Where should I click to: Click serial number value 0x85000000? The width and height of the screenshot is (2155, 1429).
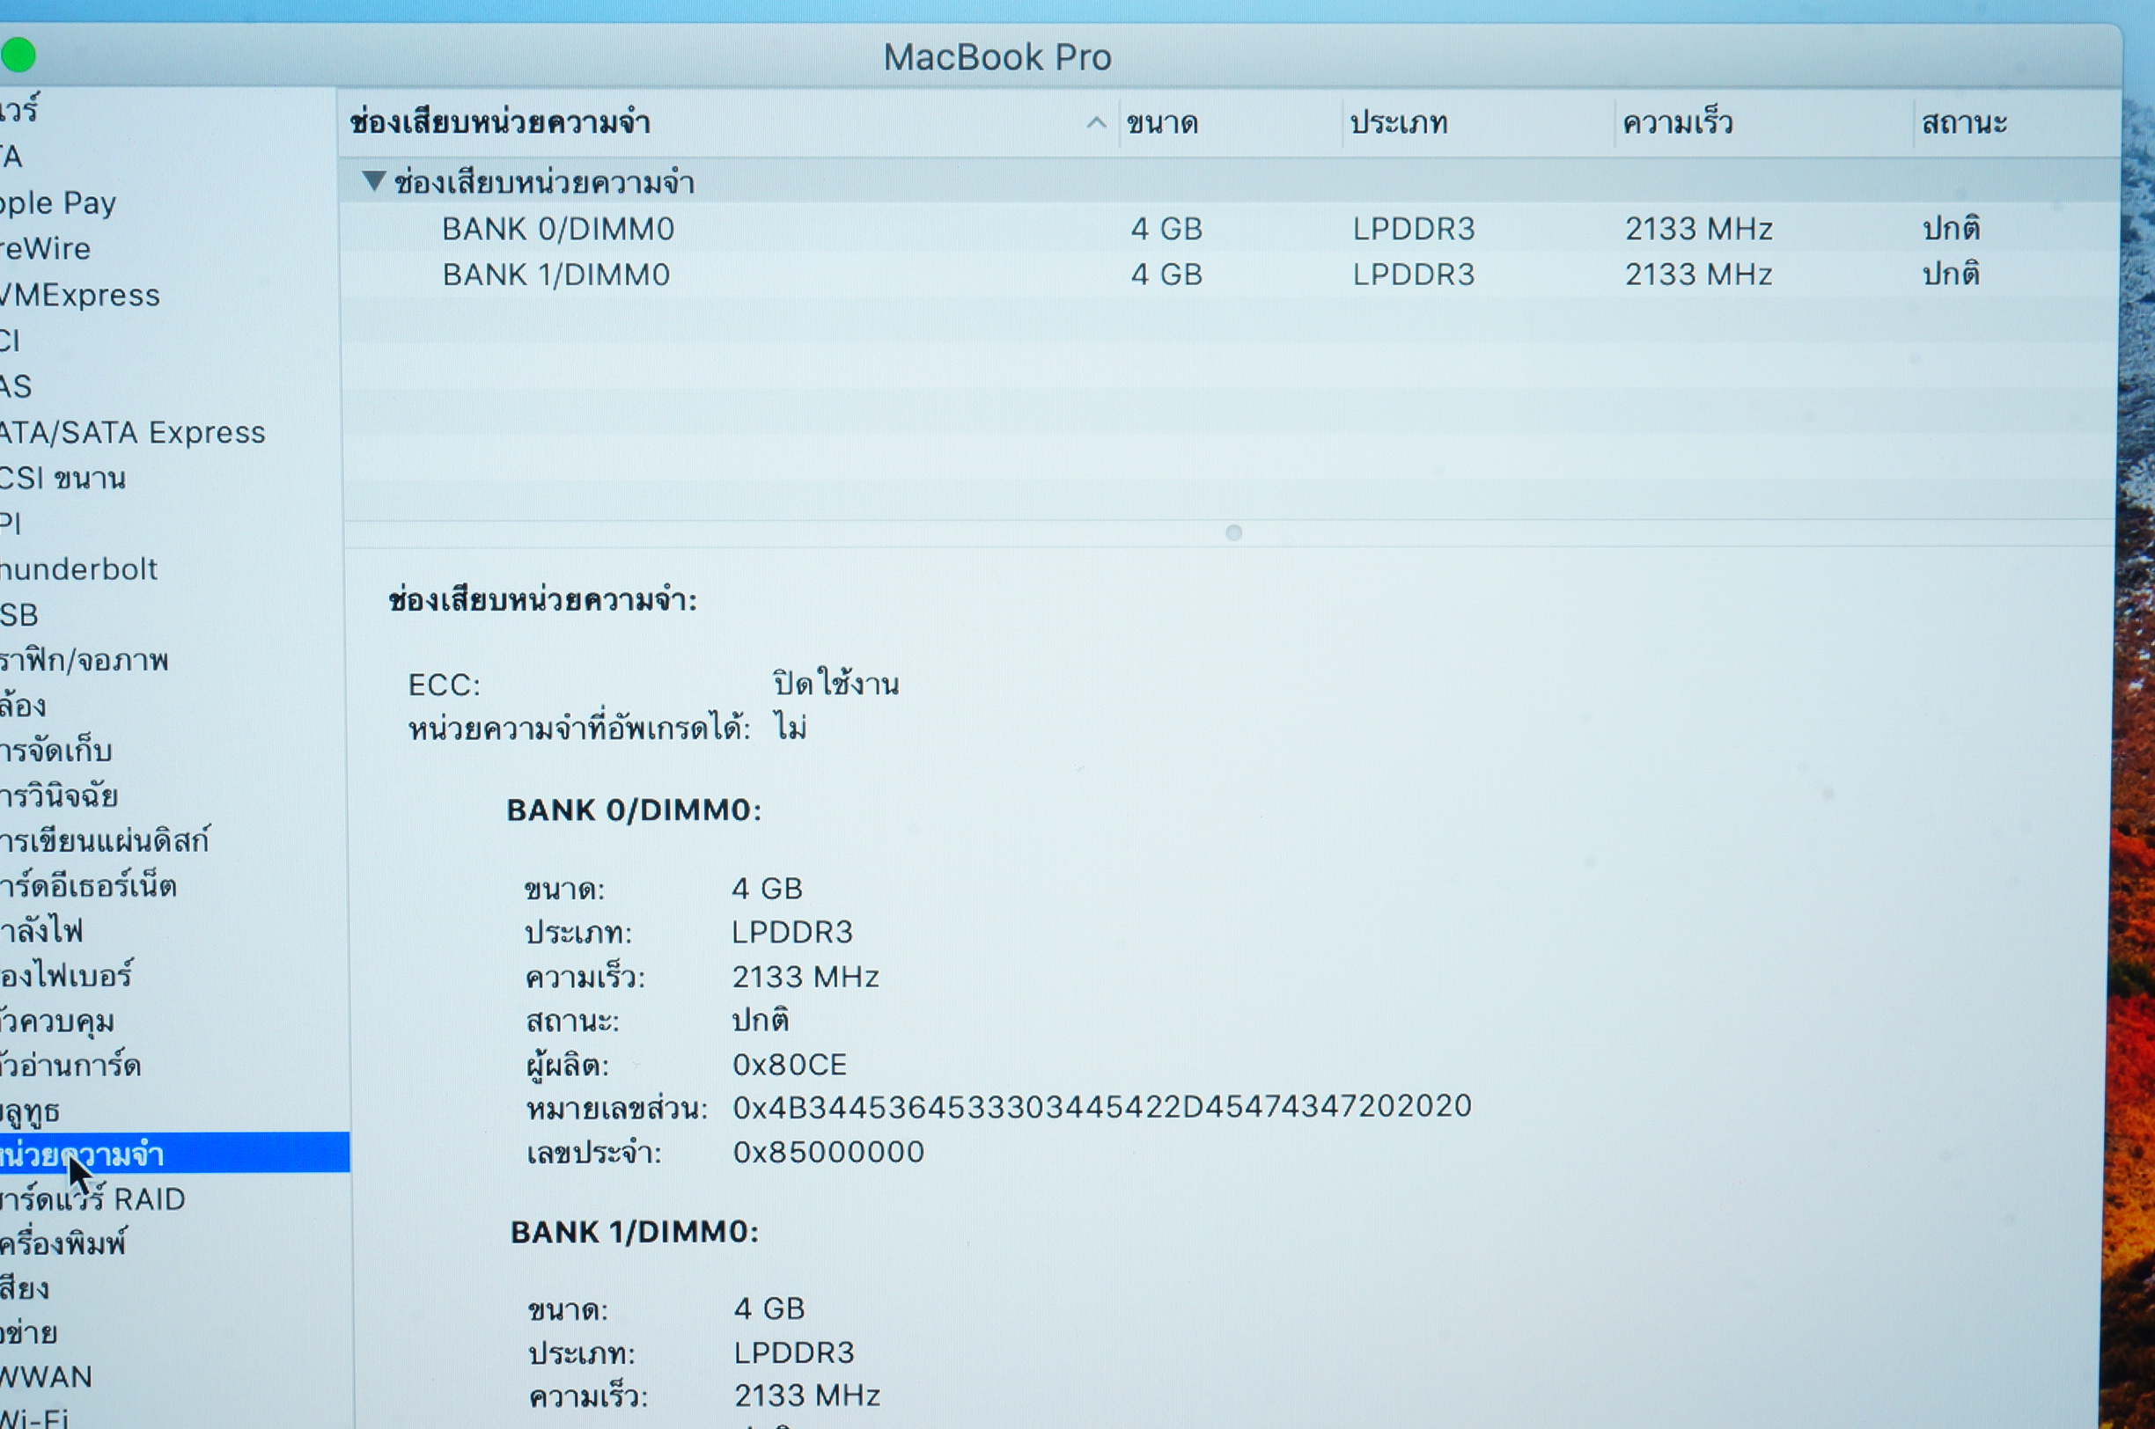pyautogui.click(x=828, y=1152)
